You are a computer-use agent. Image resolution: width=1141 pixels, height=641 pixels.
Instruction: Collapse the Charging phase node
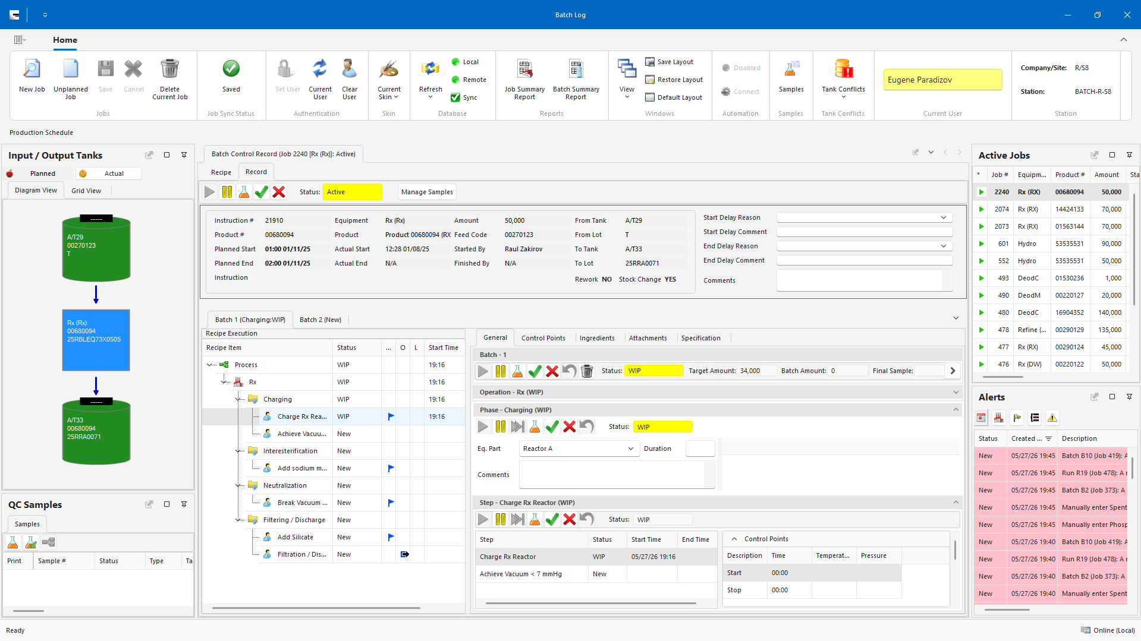click(238, 399)
